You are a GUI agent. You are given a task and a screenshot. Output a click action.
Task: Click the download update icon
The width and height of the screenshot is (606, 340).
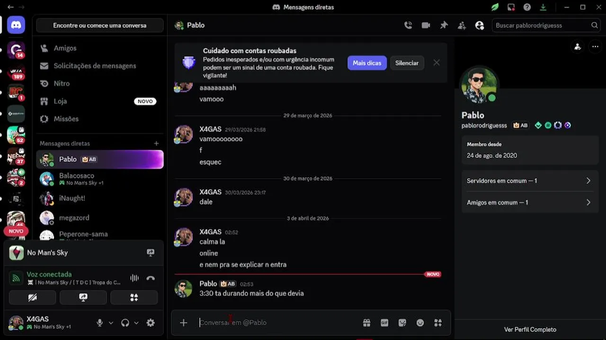coord(543,7)
